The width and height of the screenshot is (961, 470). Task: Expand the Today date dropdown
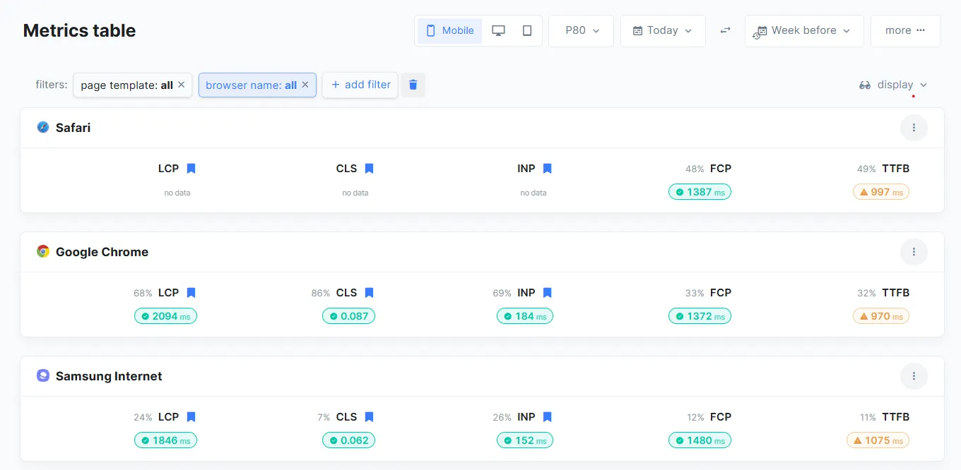[663, 31]
